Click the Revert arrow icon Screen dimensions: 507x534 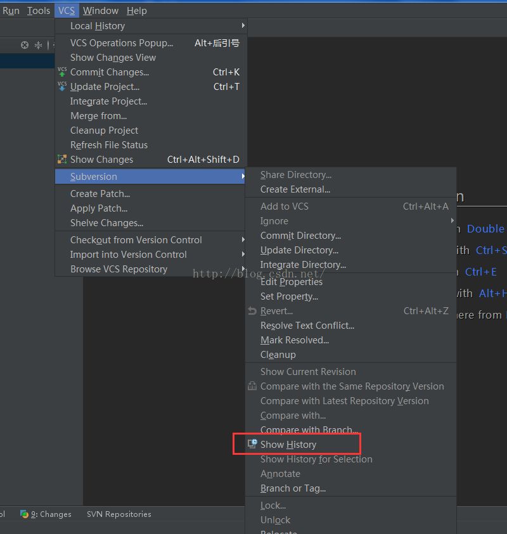pos(252,310)
